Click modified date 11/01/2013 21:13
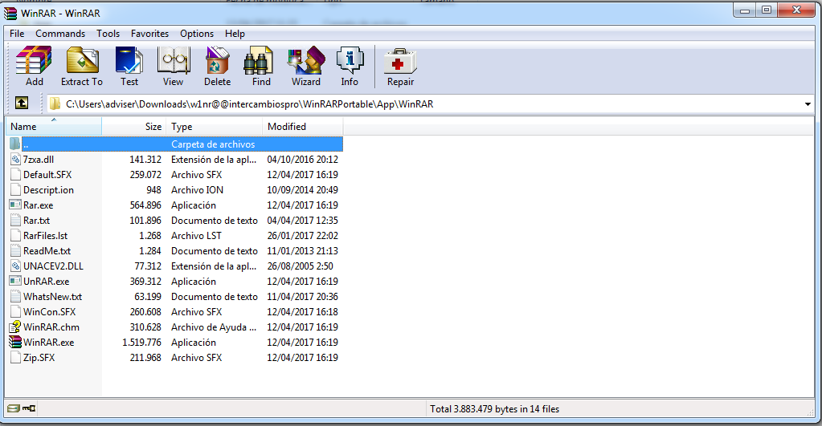Viewport: 822px width, 426px height. pyautogui.click(x=302, y=250)
